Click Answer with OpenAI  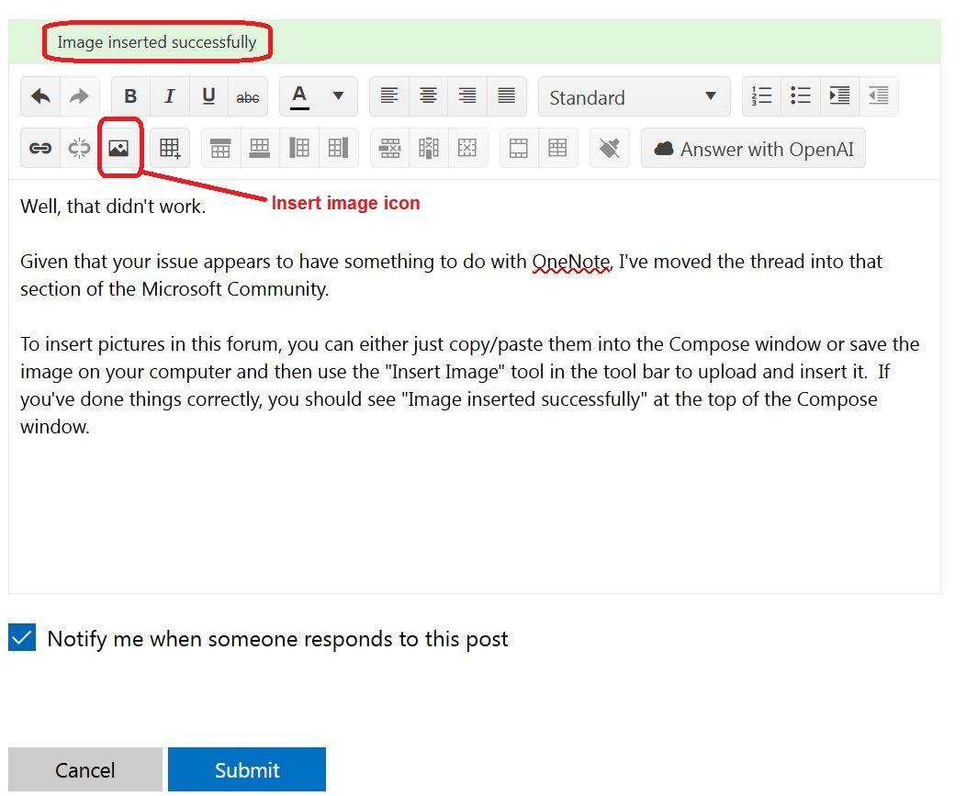point(753,149)
